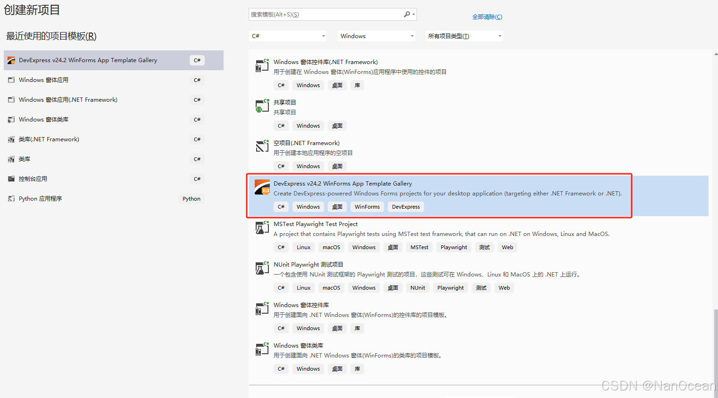Click the 空项目(.NET Framework) template icon
718x398 pixels.
coord(262,146)
